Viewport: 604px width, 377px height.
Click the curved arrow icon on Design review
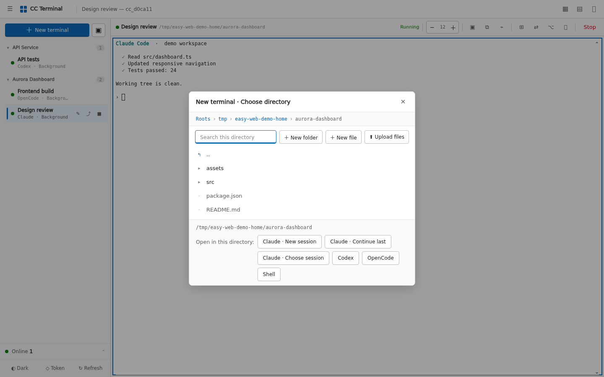[x=89, y=114]
